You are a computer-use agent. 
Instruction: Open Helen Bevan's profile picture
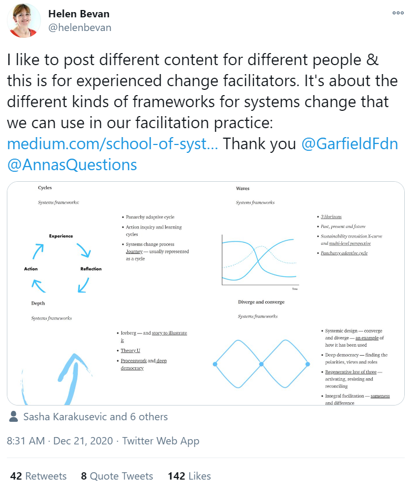(24, 20)
